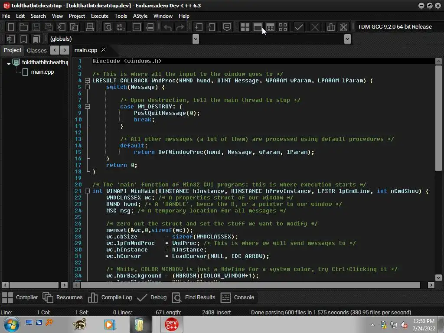The height and width of the screenshot is (333, 444).
Task: Switch to the Classes tab
Action: (36, 50)
